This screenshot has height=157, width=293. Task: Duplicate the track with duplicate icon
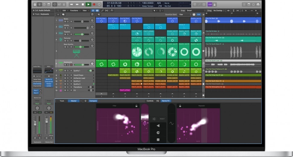(63, 14)
